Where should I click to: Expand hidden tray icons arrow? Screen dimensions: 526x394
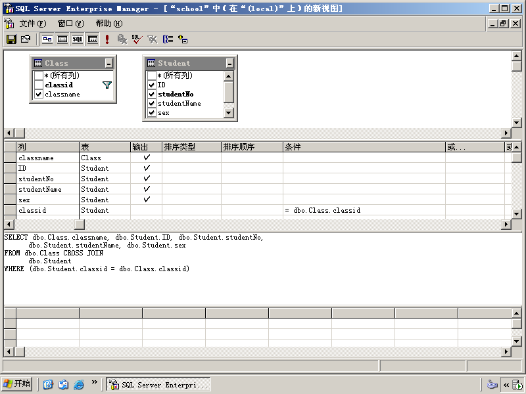[506, 385]
